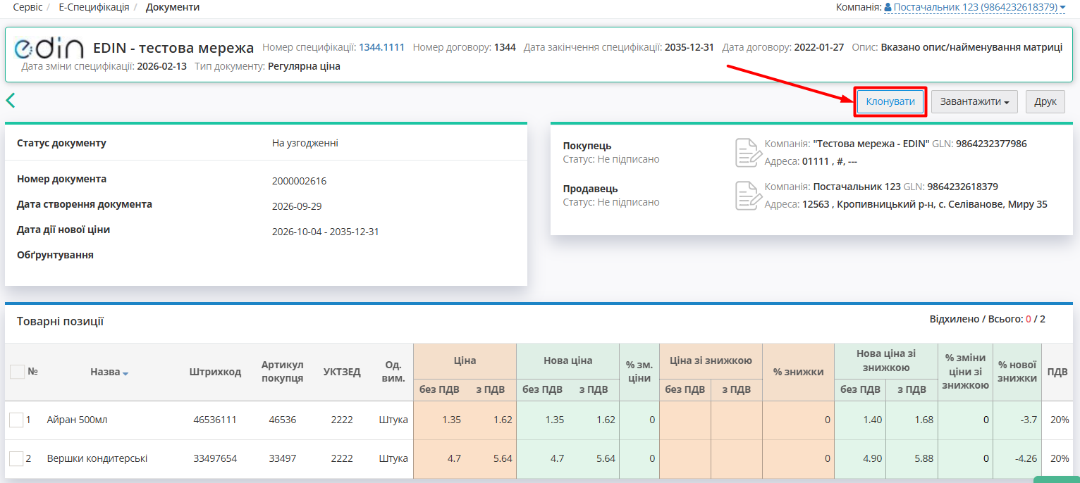
Task: Click buyer article 33497
Action: 282,458
